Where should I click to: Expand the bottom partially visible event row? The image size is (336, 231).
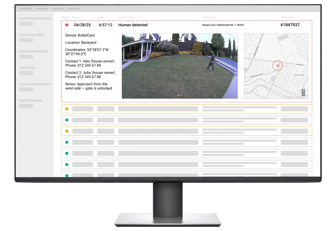click(x=186, y=174)
